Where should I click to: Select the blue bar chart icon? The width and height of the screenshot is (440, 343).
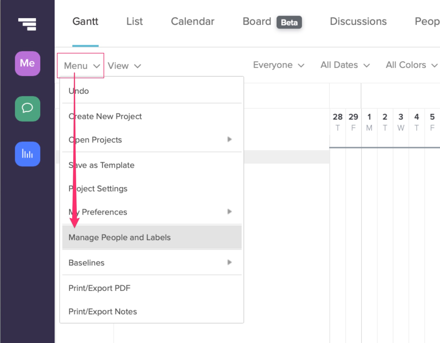pos(27,154)
